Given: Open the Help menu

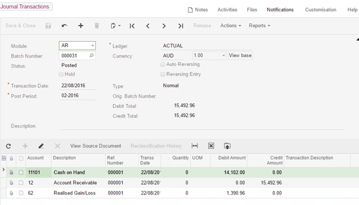Looking at the screenshot, I should [352, 10].
